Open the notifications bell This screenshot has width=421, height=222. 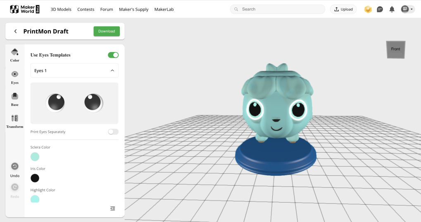coord(392,9)
